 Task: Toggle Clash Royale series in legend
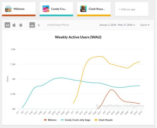(x=104, y=120)
